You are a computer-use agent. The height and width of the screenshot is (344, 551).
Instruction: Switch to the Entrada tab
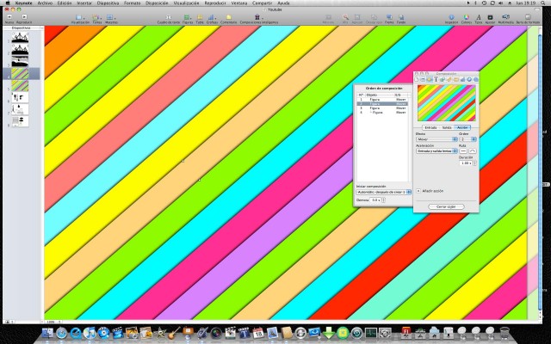click(x=430, y=127)
